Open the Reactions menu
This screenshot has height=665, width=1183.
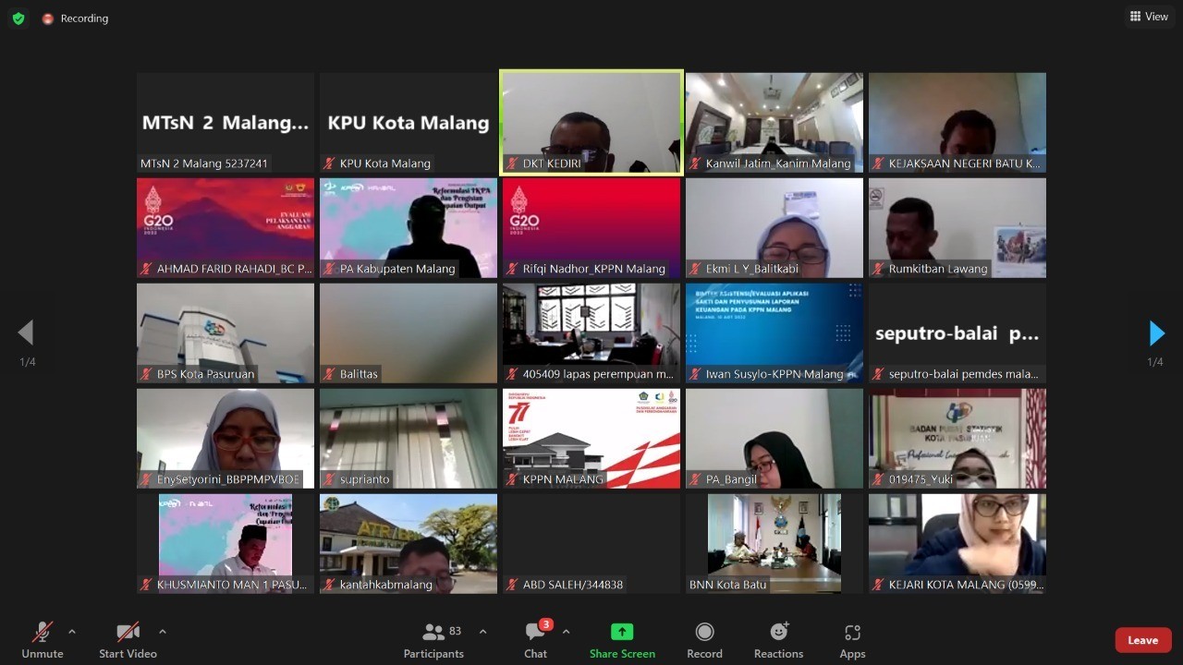(x=778, y=632)
